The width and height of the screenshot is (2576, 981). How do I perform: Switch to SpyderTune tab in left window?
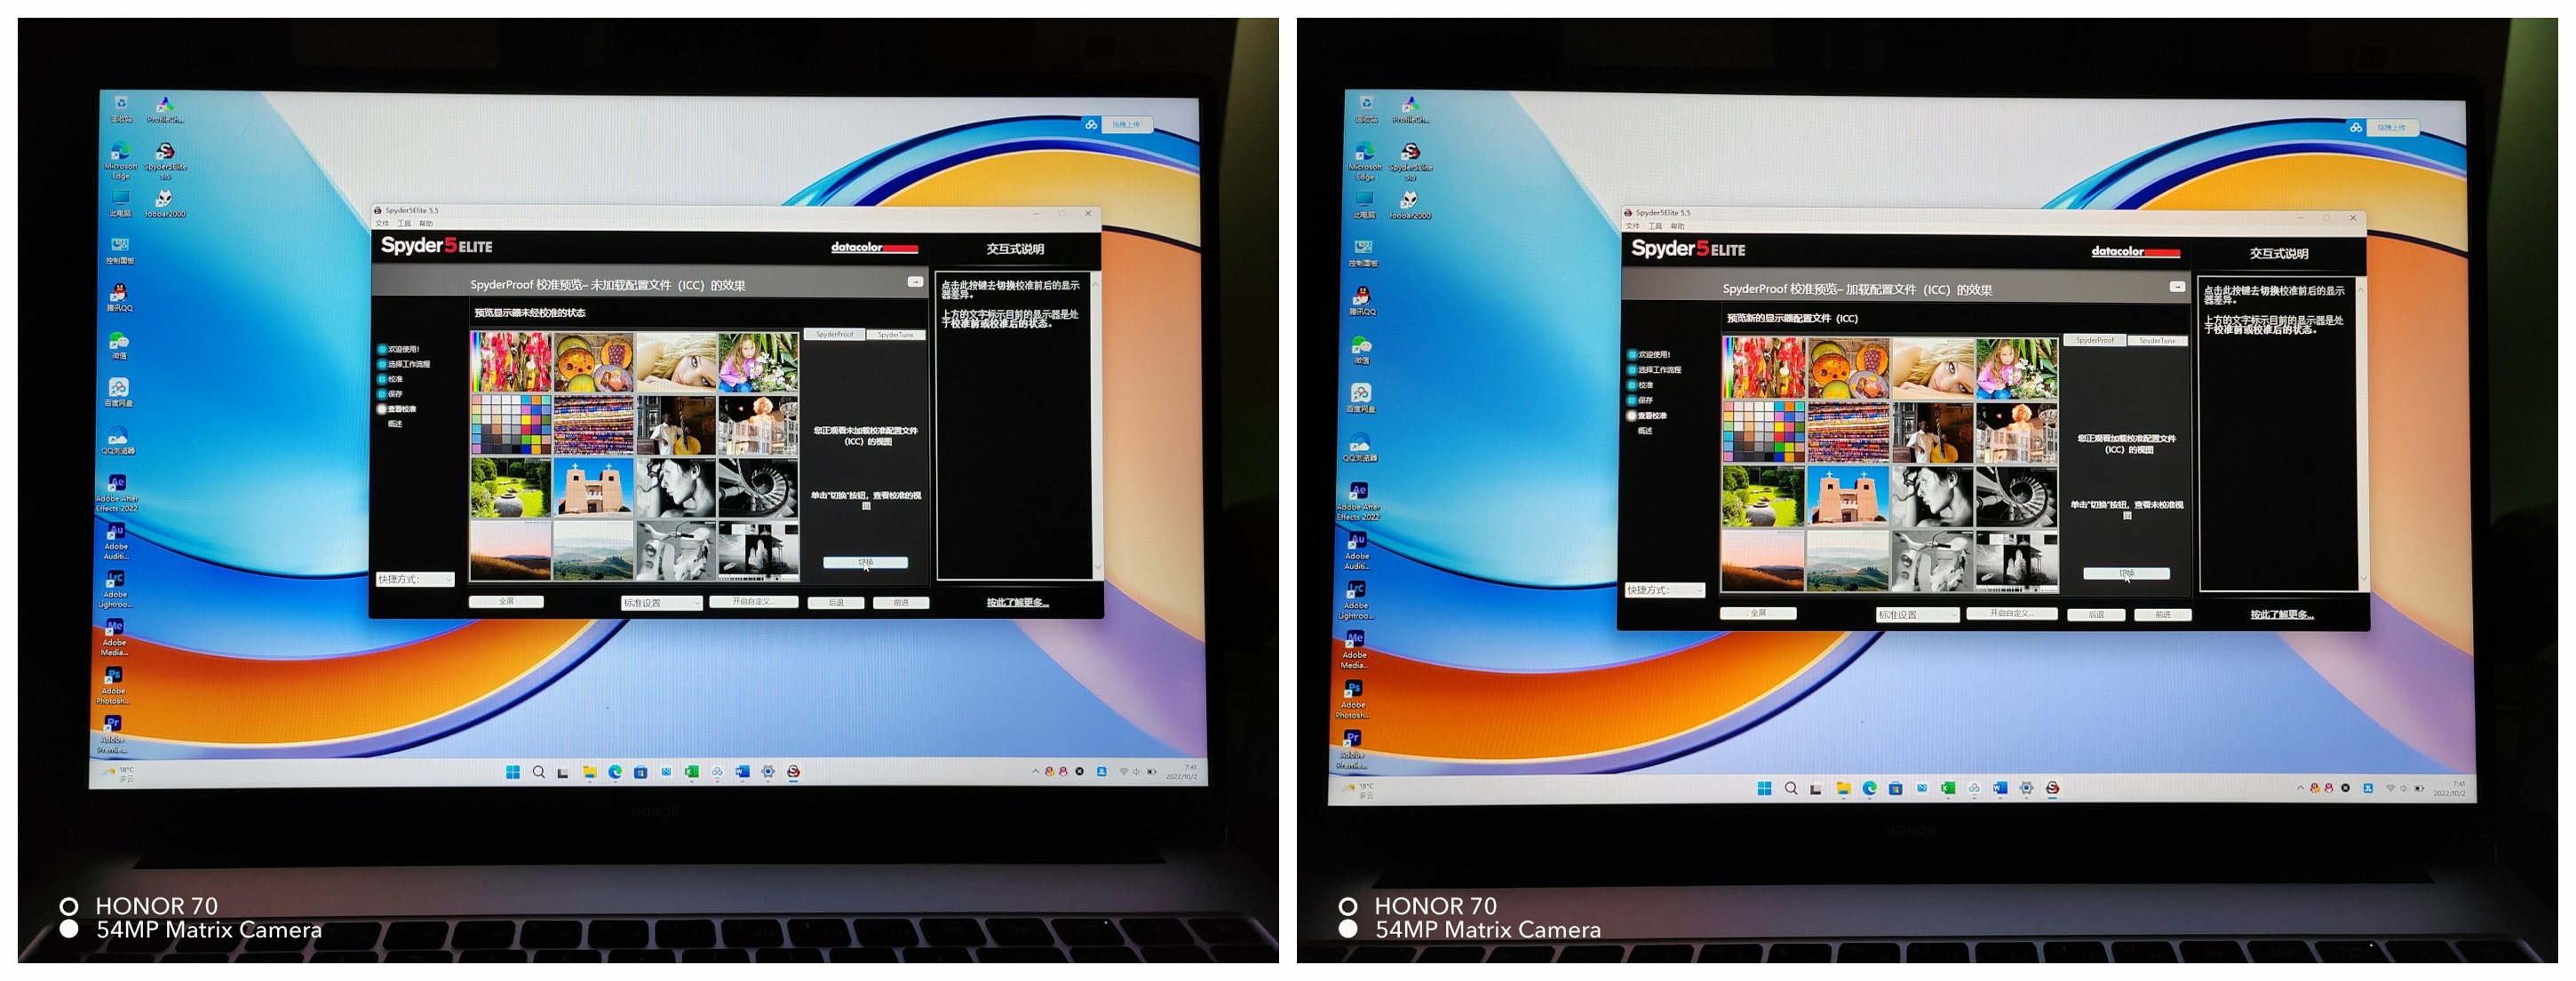(895, 335)
